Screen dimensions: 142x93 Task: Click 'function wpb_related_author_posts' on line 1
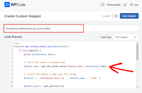pos(34,47)
